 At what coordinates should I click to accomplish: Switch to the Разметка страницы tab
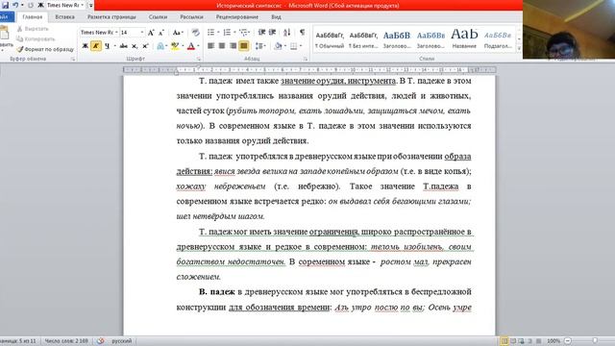111,17
